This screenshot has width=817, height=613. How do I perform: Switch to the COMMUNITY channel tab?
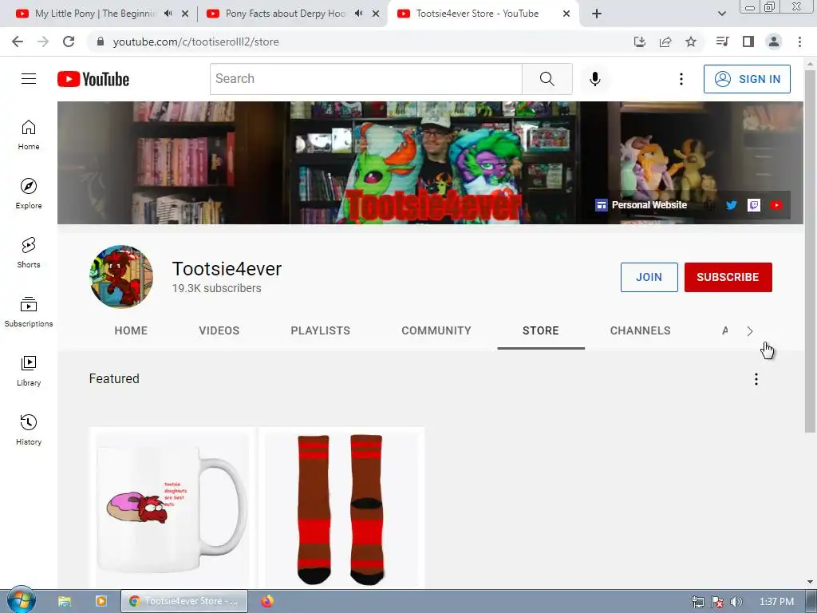[x=436, y=330]
